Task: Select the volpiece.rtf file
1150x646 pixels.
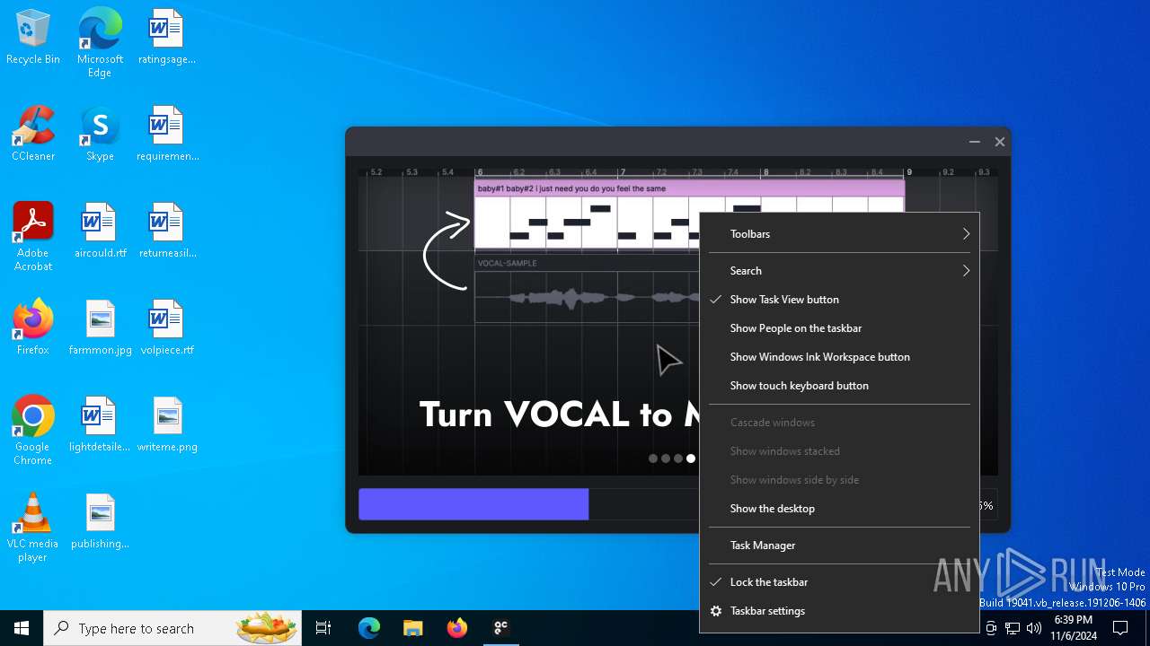Action: tap(166, 328)
